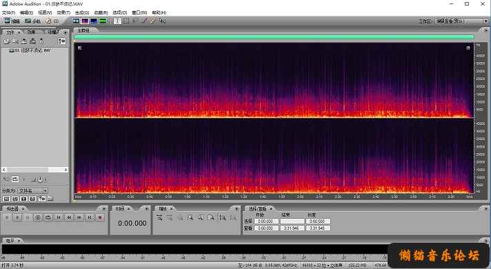This screenshot has height=269, width=491.
Task: Toggle loop preview in the Files panel
Action: tap(15, 179)
